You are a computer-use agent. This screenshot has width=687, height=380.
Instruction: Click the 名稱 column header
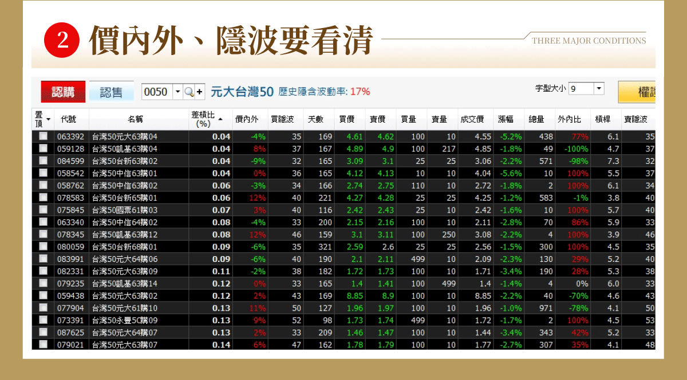(x=136, y=119)
